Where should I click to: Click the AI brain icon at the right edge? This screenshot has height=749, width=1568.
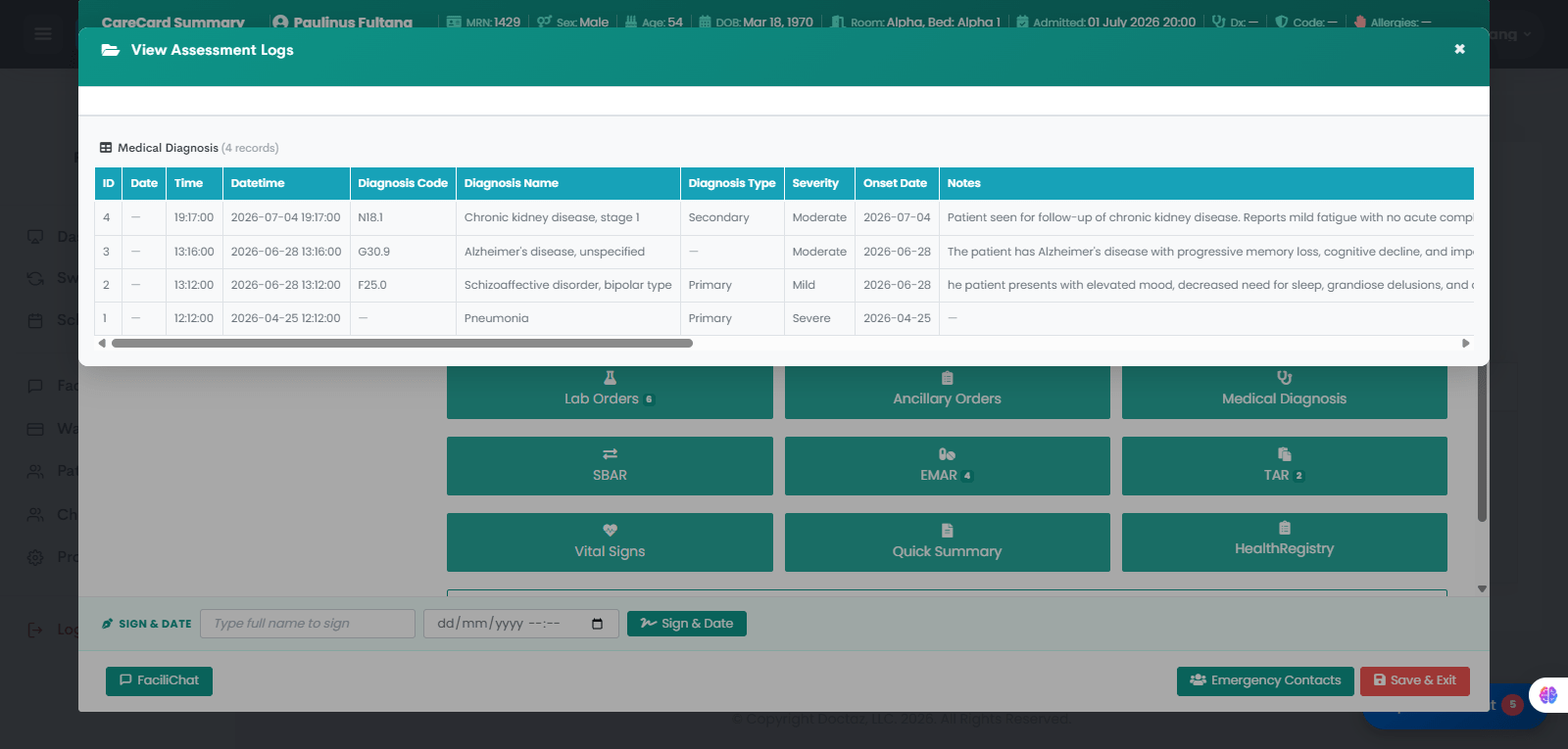1548,695
